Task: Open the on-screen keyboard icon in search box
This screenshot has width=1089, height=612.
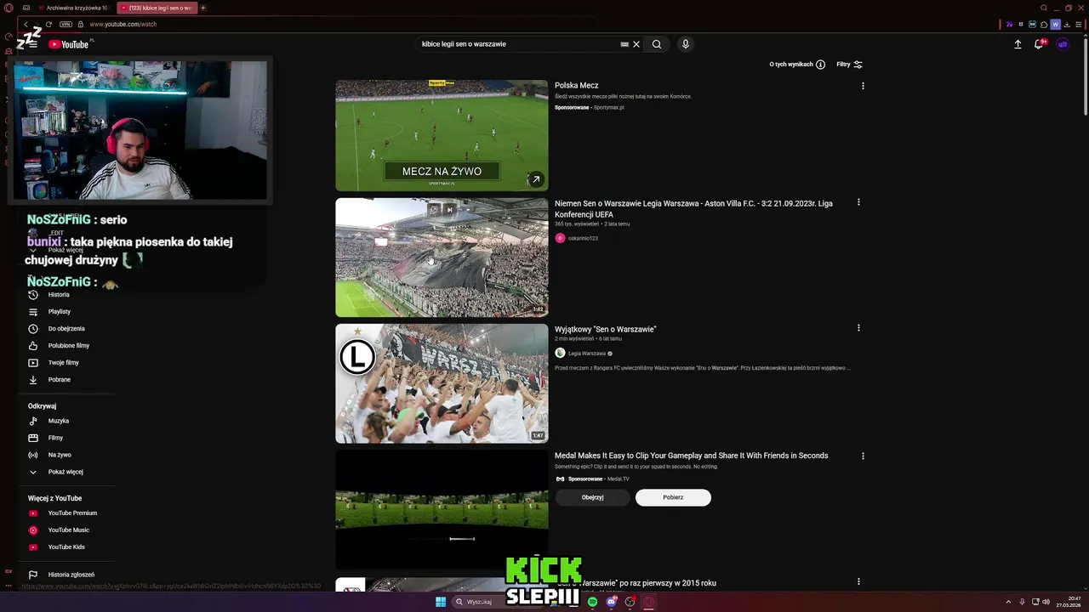Action: [x=624, y=44]
